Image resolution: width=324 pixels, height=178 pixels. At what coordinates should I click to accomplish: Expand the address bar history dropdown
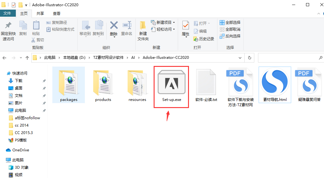pyautogui.click(x=240, y=58)
